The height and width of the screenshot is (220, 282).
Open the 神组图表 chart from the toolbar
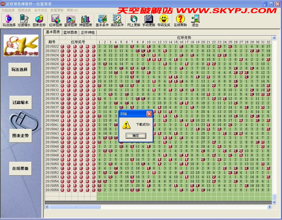[x=85, y=21]
